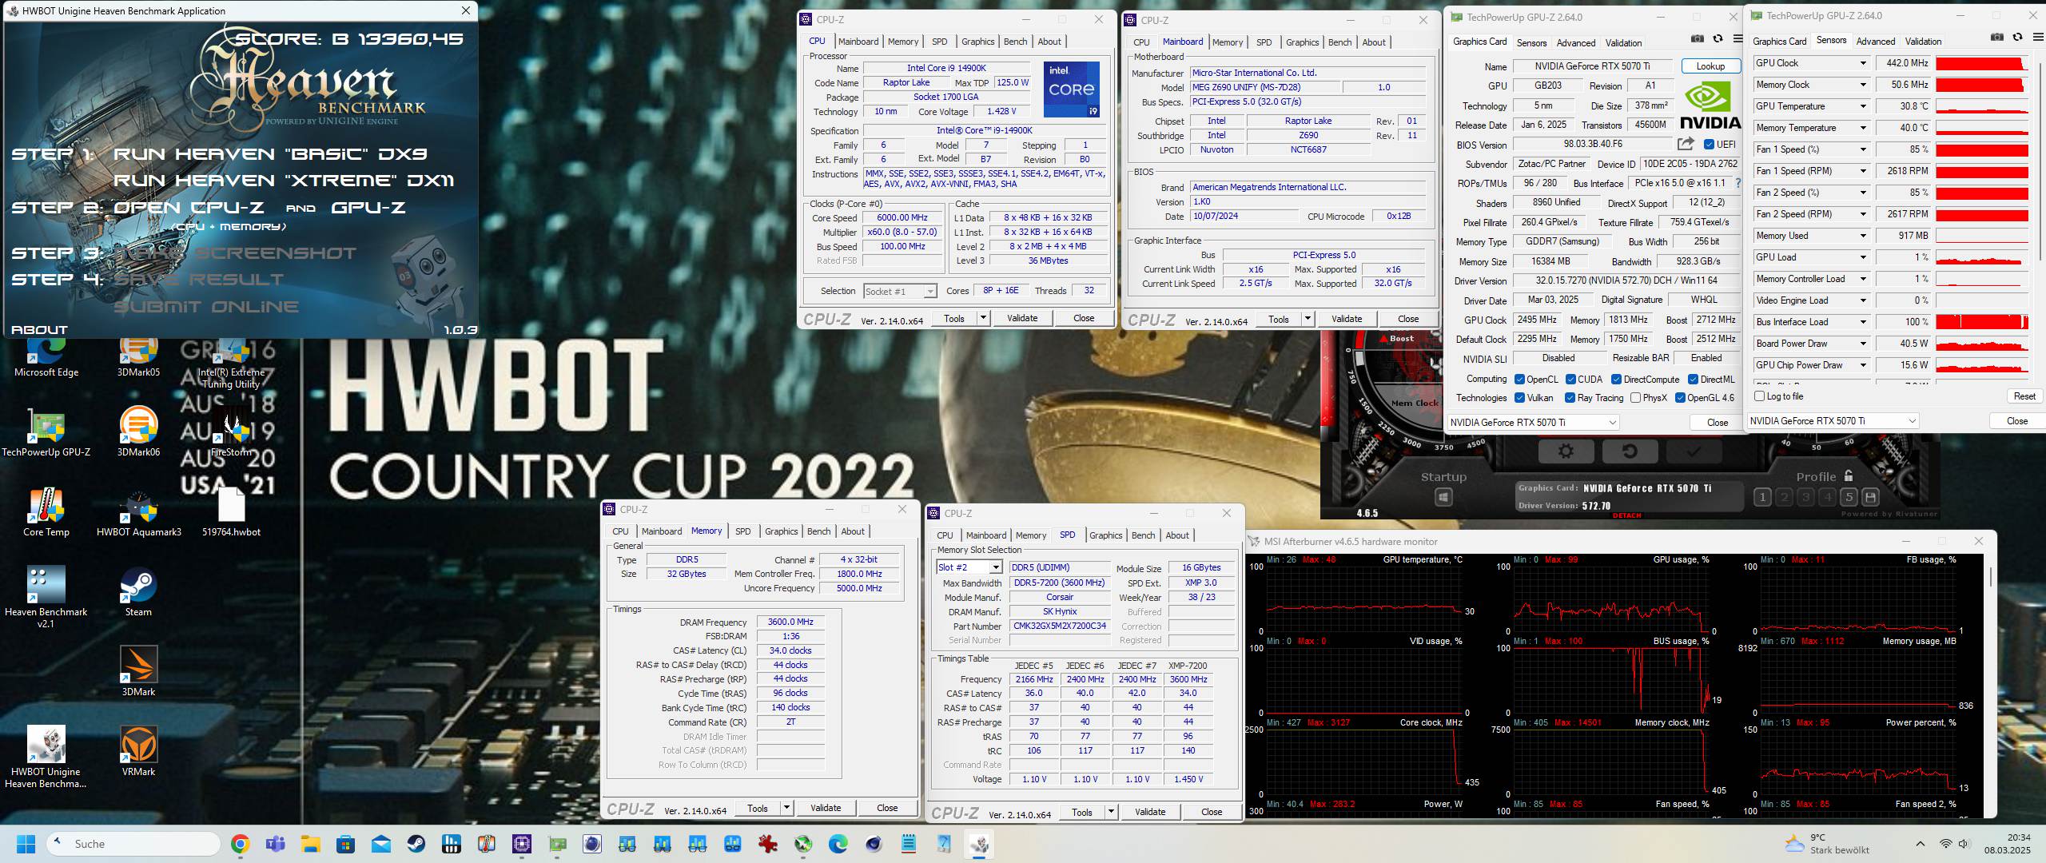The height and width of the screenshot is (863, 2046).
Task: Select Afterburner profile slot 5
Action: (x=1849, y=497)
